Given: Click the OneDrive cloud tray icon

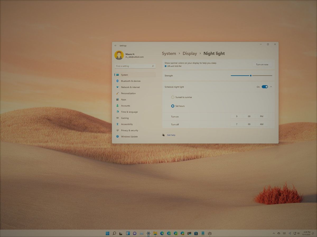Looking at the screenshot, I should click(279, 233).
